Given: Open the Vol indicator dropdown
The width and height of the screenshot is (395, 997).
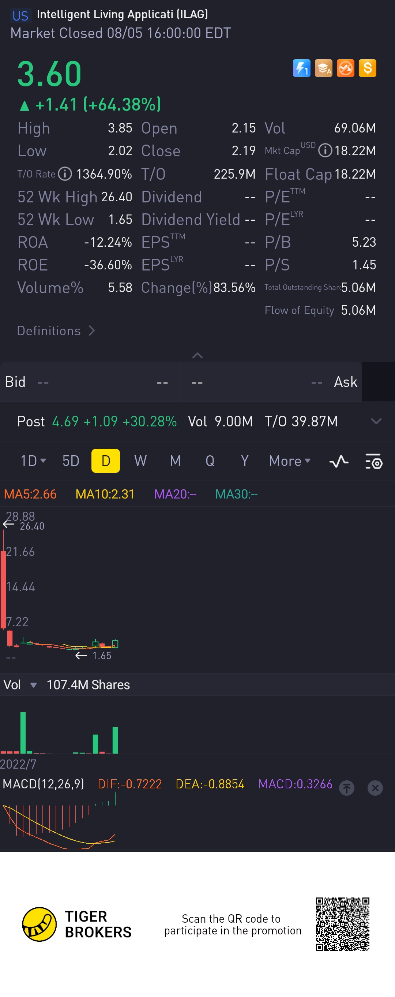Looking at the screenshot, I should (x=33, y=685).
